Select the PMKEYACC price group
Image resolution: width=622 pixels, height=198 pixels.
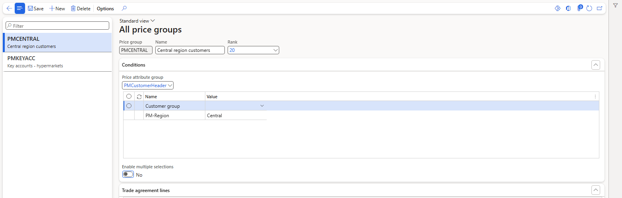tap(57, 62)
